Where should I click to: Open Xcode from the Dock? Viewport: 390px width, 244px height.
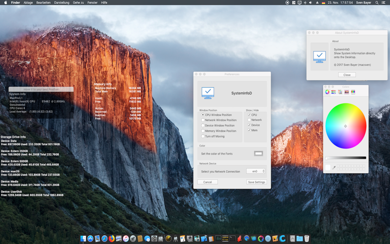coord(204,239)
